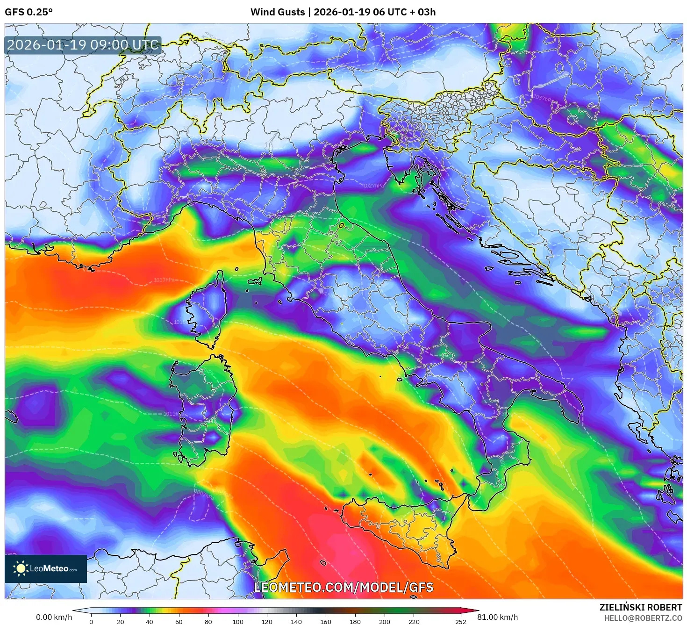Click the 40 tick mark on the legend
Screen dimensions: 687x625
[x=150, y=622]
